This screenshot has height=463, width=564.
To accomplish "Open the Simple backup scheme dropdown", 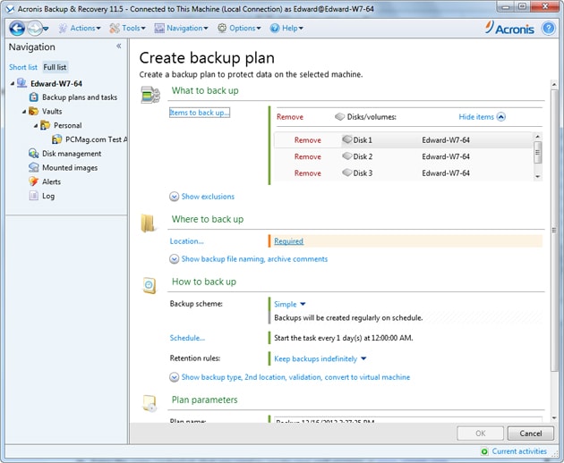I will (289, 304).
